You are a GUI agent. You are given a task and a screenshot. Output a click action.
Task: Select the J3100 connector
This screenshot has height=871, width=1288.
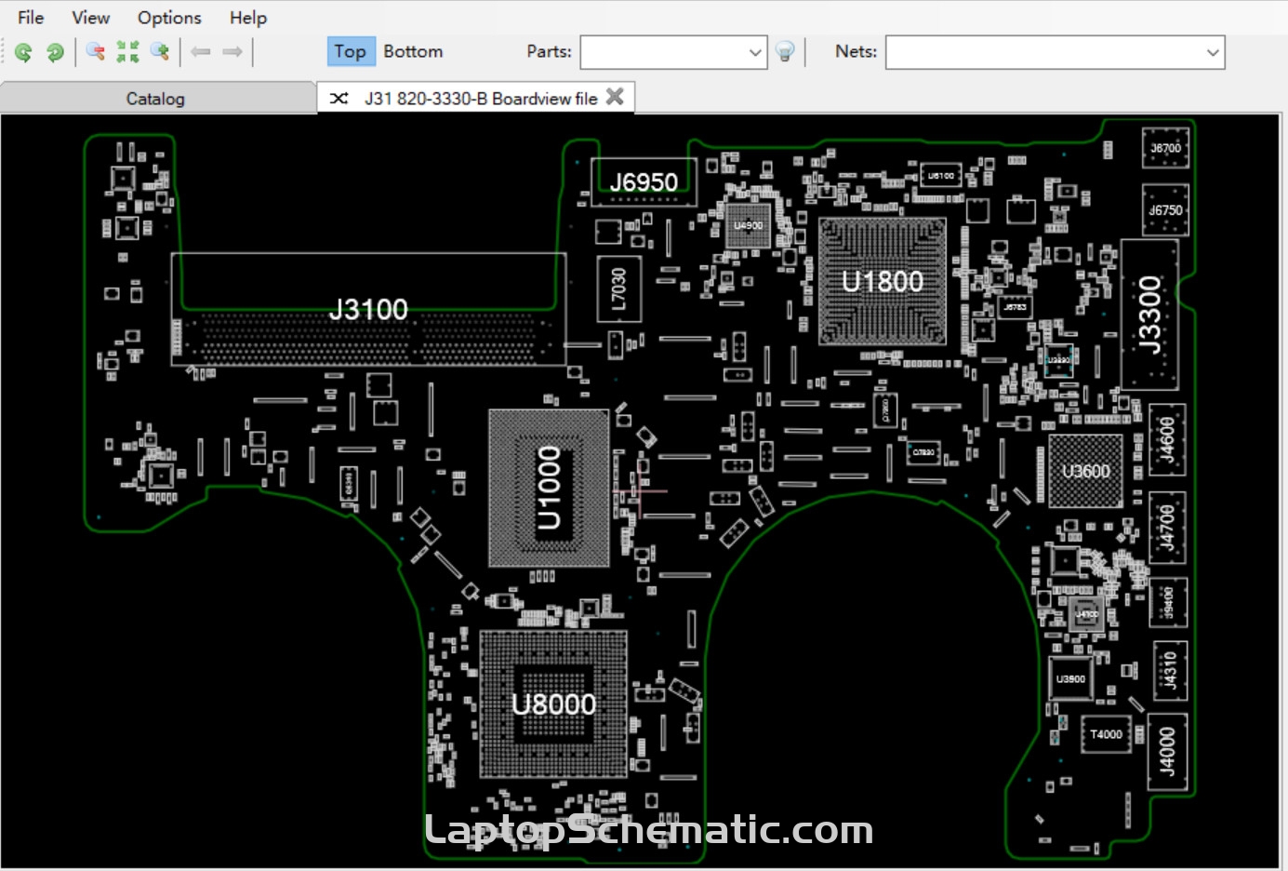tap(368, 309)
